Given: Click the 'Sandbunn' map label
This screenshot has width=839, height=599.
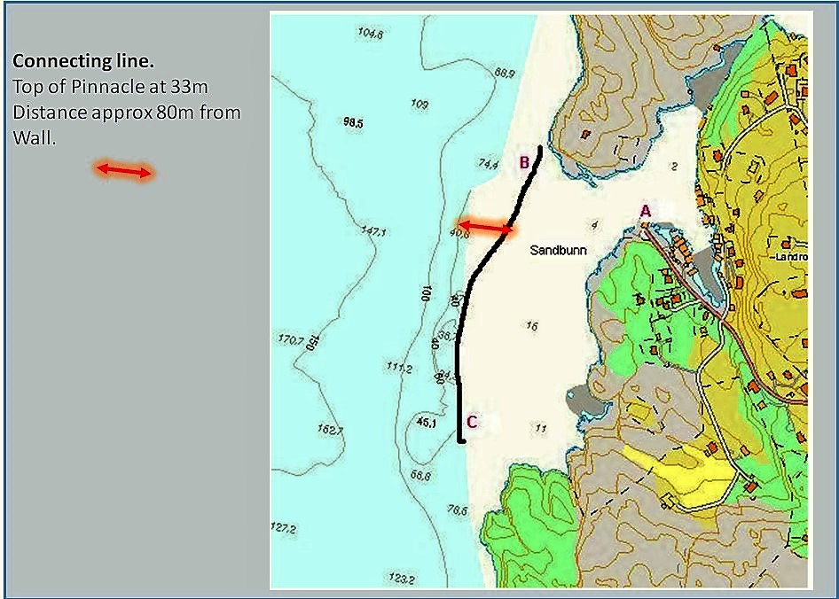Looking at the screenshot, I should (558, 251).
